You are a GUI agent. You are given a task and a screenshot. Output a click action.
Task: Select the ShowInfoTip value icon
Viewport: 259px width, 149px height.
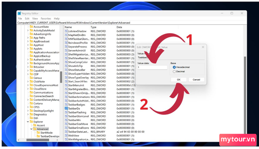(x=66, y=66)
